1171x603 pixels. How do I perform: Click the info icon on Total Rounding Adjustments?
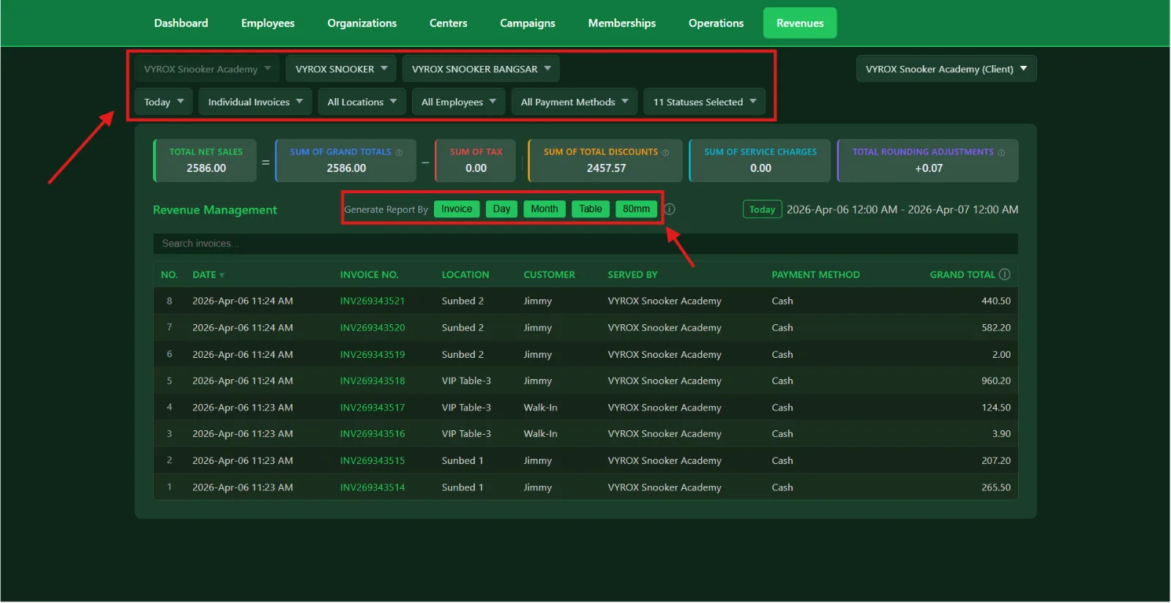click(1001, 152)
